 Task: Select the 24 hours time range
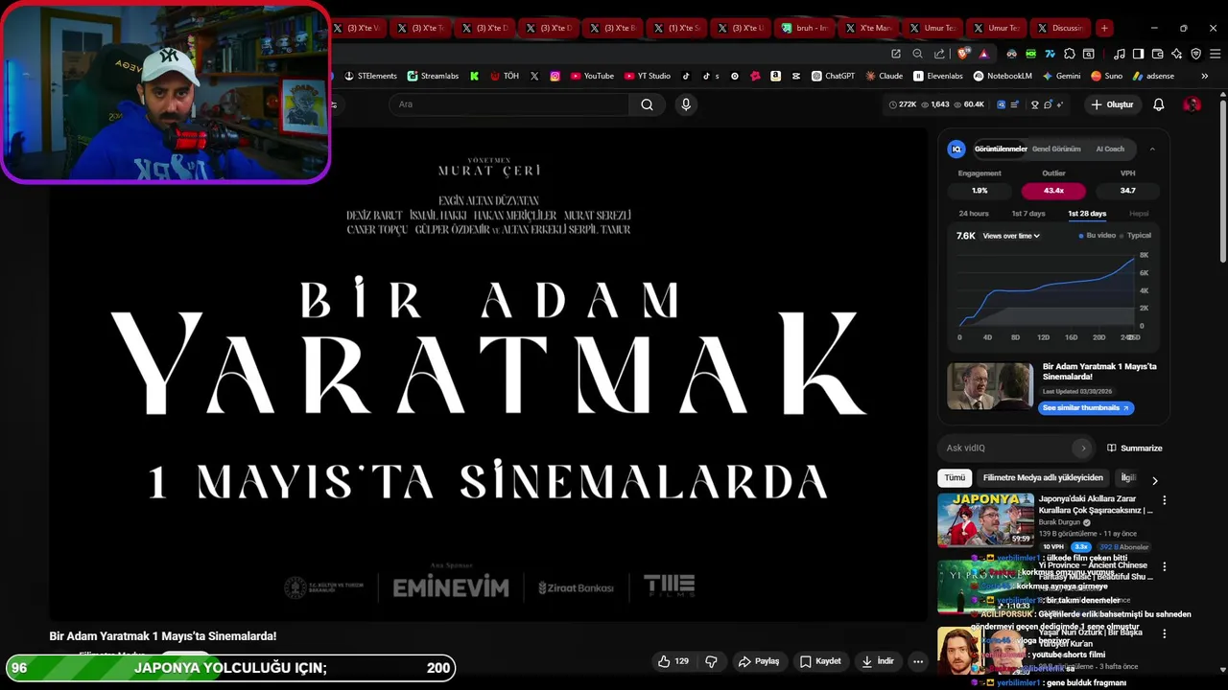(974, 214)
